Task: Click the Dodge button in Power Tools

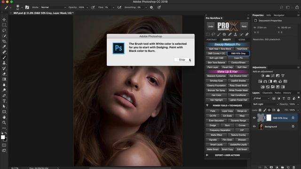Action: (213, 125)
